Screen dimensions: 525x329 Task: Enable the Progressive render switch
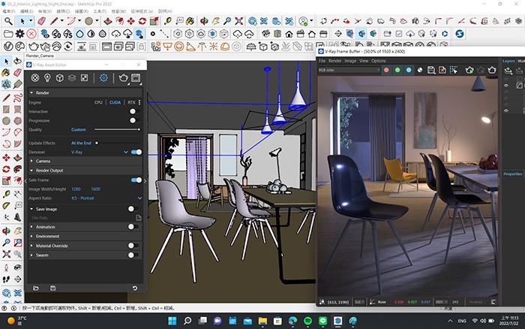134,120
